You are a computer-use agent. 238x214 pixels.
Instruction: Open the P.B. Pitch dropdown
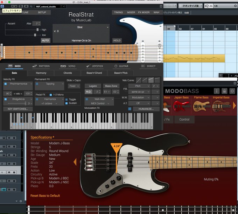click(x=139, y=86)
